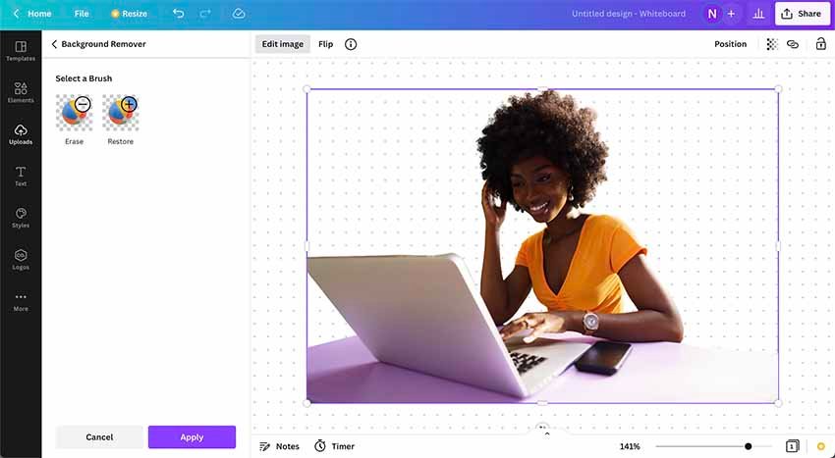Expand the pages panel chevron
This screenshot has width=835, height=458.
[547, 434]
